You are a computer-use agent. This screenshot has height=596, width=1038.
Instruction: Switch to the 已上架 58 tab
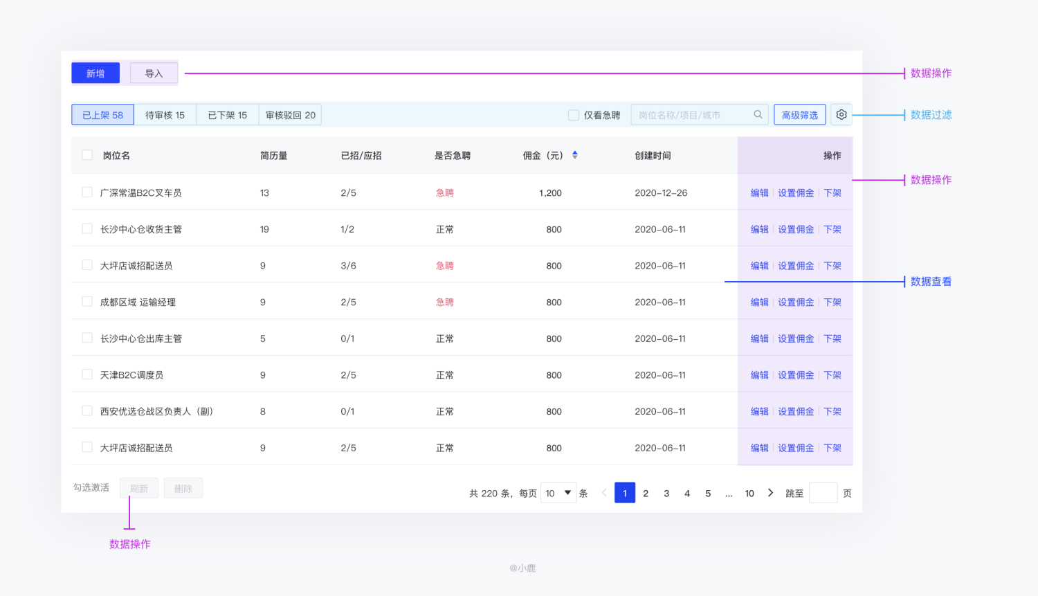point(103,115)
